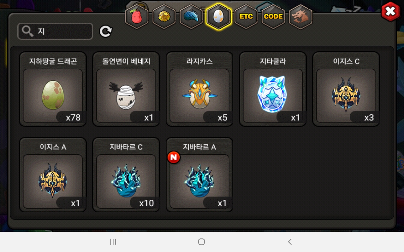Viewport: 404px width, 252px height.
Task: Select the egg inventory tab
Action: click(x=219, y=17)
